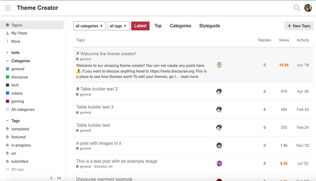Sort by the Replies column header

(264, 40)
